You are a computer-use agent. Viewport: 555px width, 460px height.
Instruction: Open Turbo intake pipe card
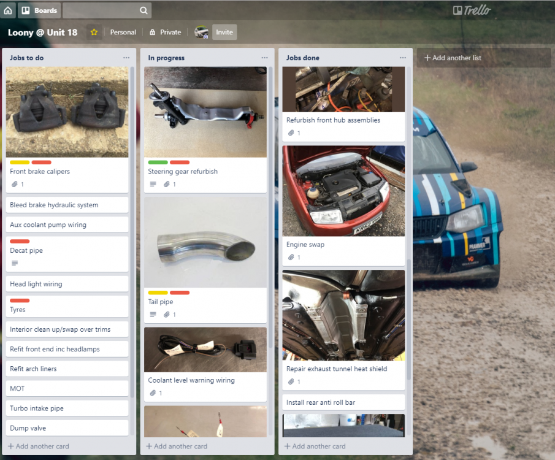[x=67, y=408]
